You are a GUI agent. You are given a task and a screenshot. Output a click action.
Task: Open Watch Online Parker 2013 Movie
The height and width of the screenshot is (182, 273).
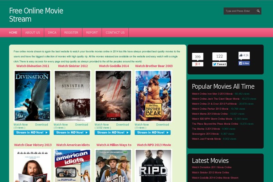(x=210, y=109)
